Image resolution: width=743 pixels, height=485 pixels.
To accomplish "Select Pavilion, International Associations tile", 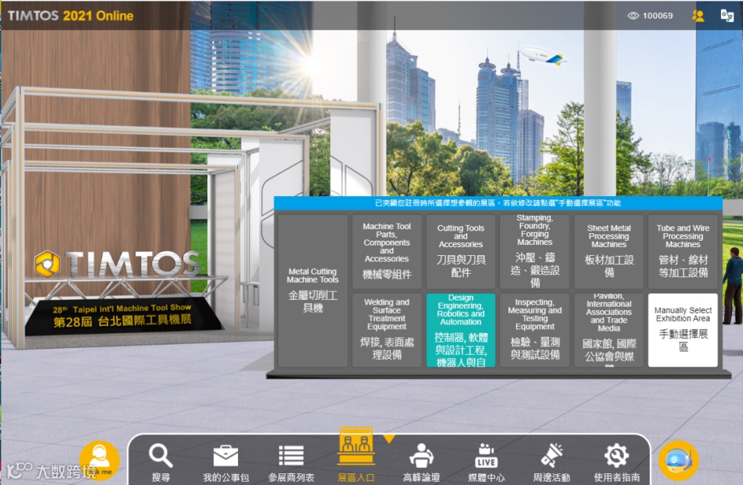I will (x=609, y=330).
